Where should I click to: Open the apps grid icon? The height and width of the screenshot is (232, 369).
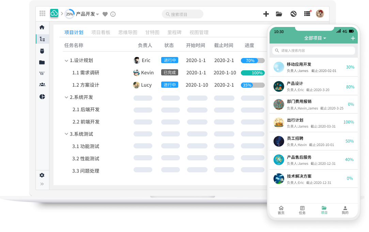pyautogui.click(x=42, y=14)
